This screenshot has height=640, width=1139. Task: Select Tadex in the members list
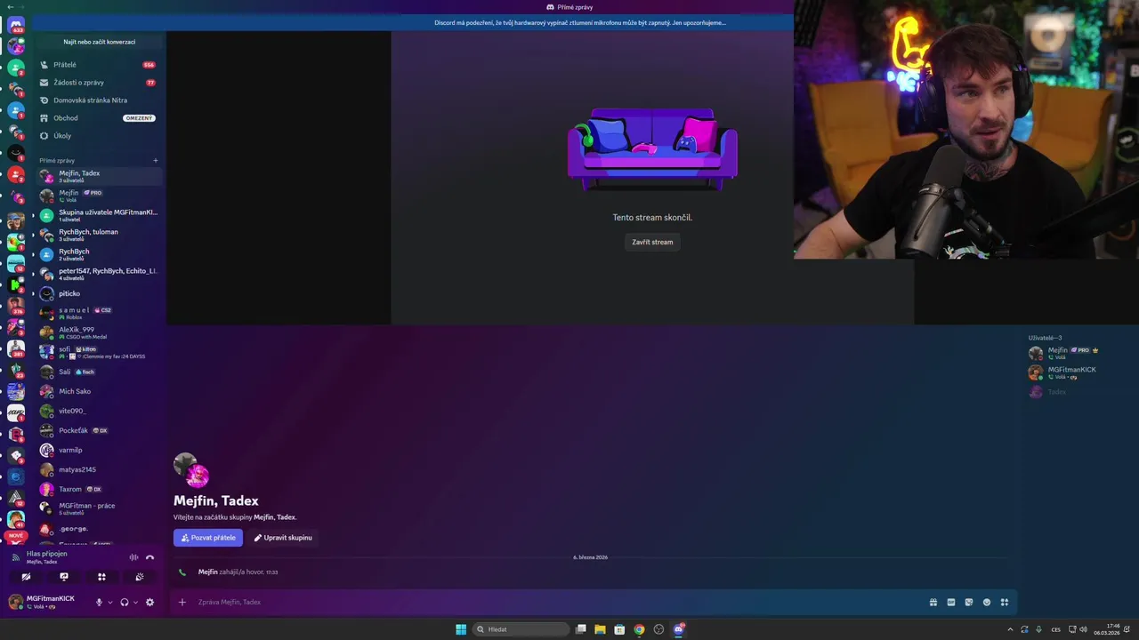click(1079, 392)
